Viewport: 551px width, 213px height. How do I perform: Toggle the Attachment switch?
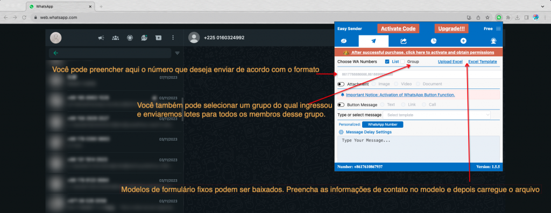(x=341, y=84)
